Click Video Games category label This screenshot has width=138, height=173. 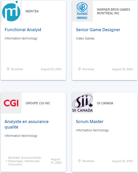point(85,39)
